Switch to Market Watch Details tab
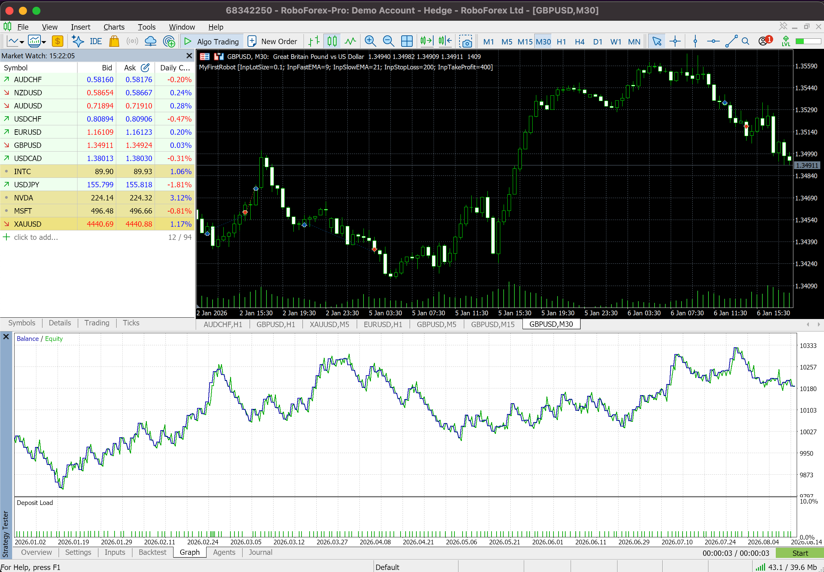Viewport: 824px width, 572px height. (x=60, y=323)
